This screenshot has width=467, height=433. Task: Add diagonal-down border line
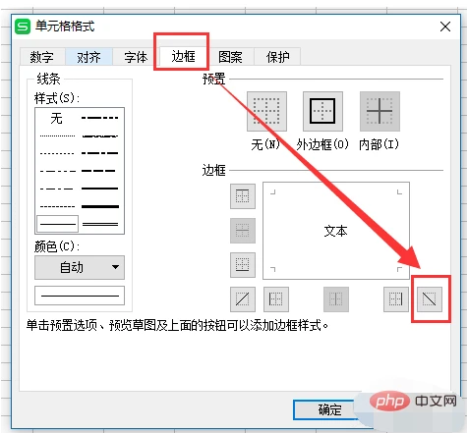click(430, 299)
